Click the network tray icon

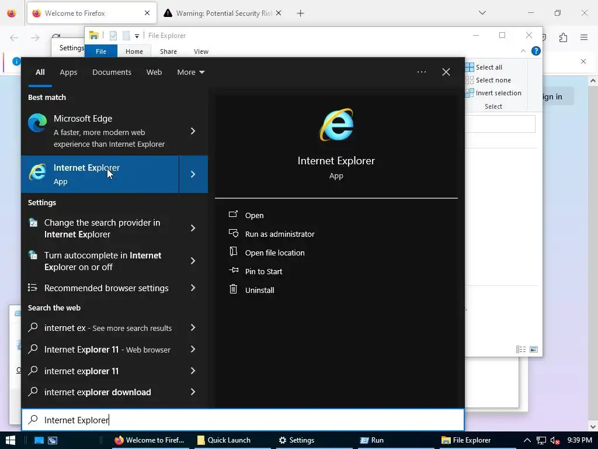(541, 440)
